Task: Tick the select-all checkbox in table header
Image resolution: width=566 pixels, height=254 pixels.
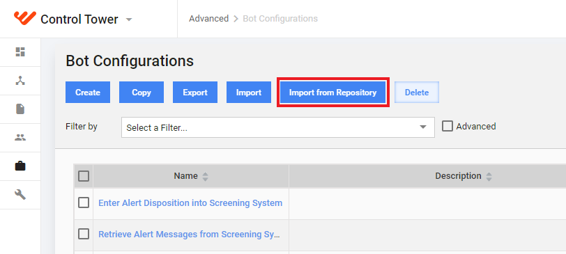Action: coord(84,176)
